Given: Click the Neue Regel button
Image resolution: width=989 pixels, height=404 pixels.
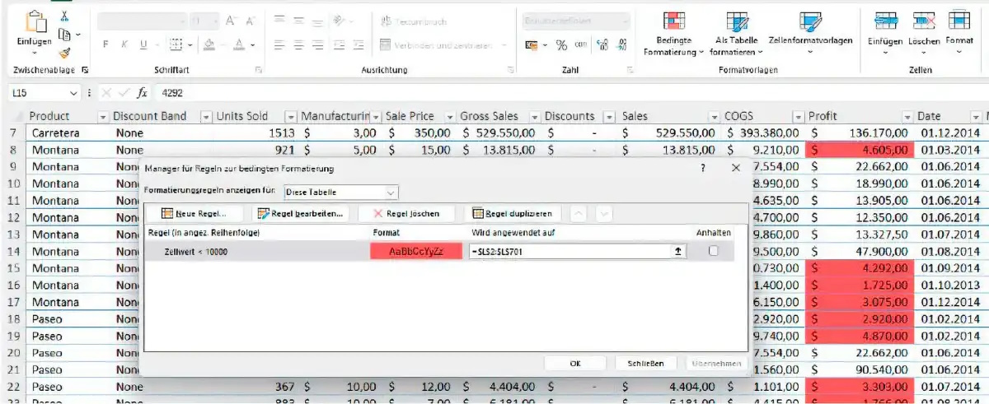Looking at the screenshot, I should [x=195, y=214].
